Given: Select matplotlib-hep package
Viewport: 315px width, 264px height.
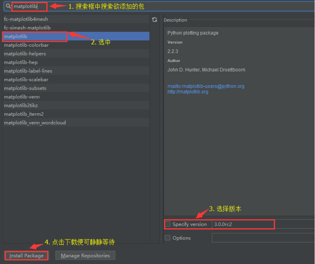Looking at the screenshot, I should click(76, 62).
